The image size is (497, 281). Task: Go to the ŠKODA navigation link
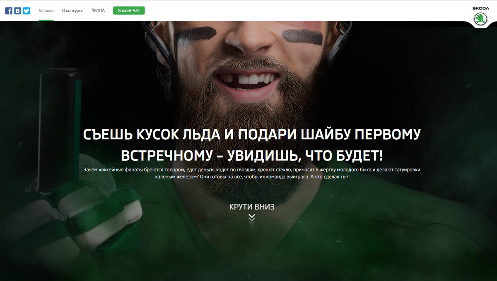pos(98,11)
